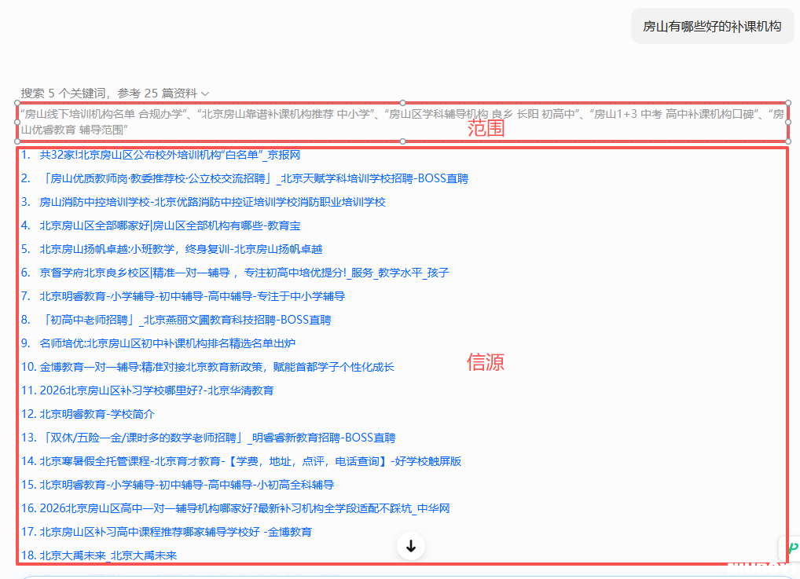Open link 8 初高中老师招聘 北京燕丽文圃
800x579 pixels.
click(185, 320)
